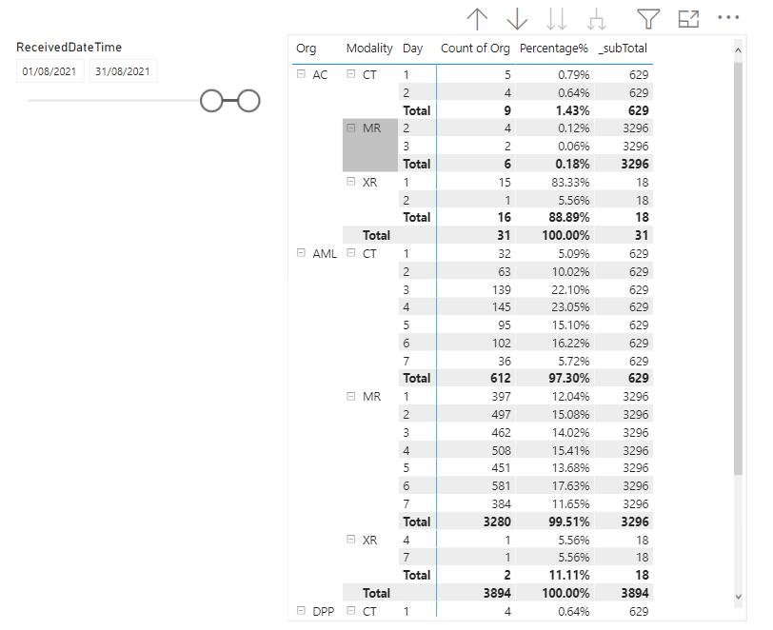Collapse the AML org row
The image size is (773, 630).
301,253
